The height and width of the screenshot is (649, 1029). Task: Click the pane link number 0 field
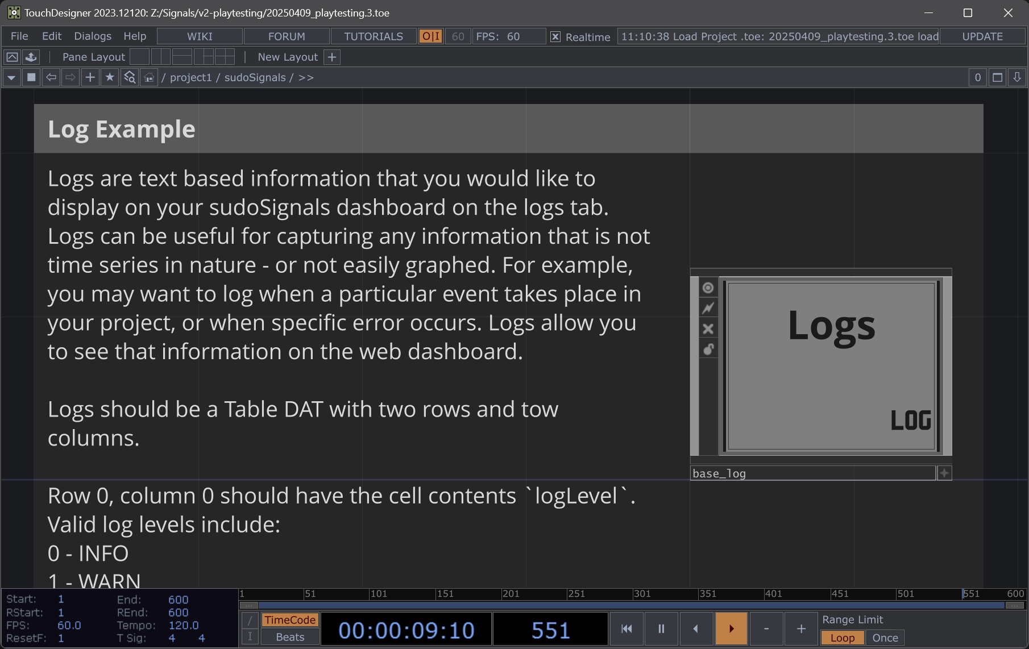coord(978,77)
